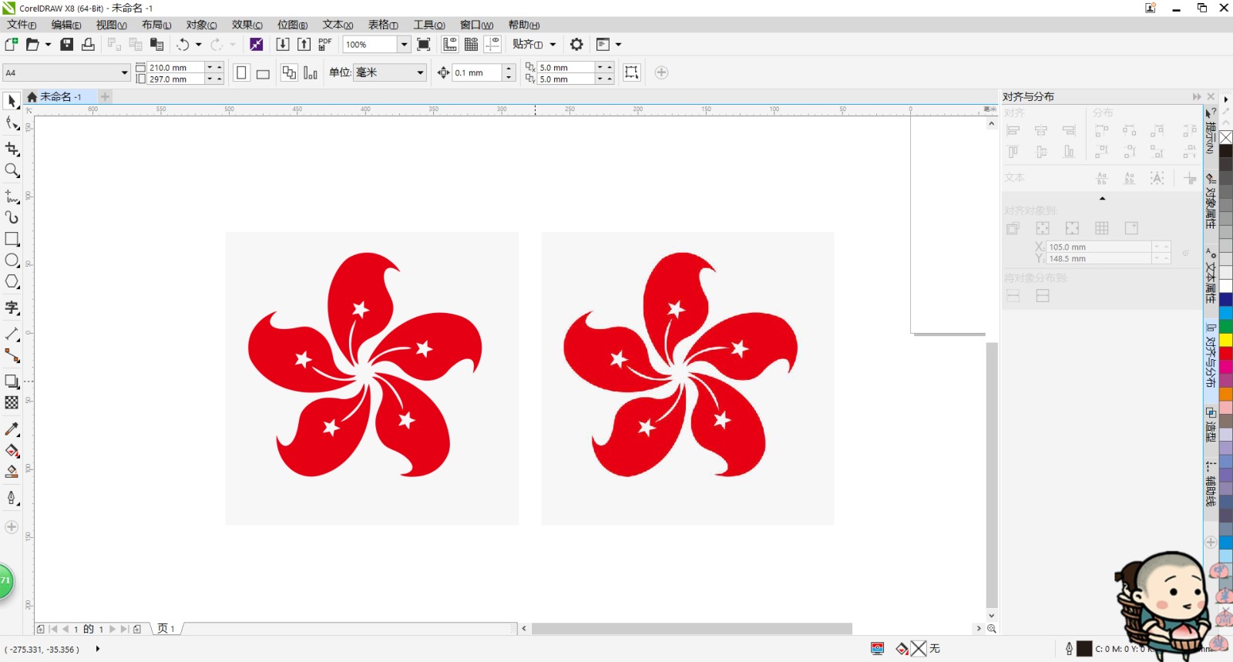Pick the no-color X swatch
Viewport: 1233px width, 662px height.
1225,138
